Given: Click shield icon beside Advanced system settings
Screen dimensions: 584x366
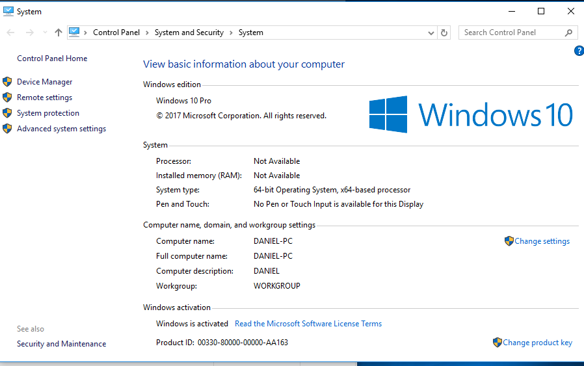Looking at the screenshot, I should [x=7, y=129].
